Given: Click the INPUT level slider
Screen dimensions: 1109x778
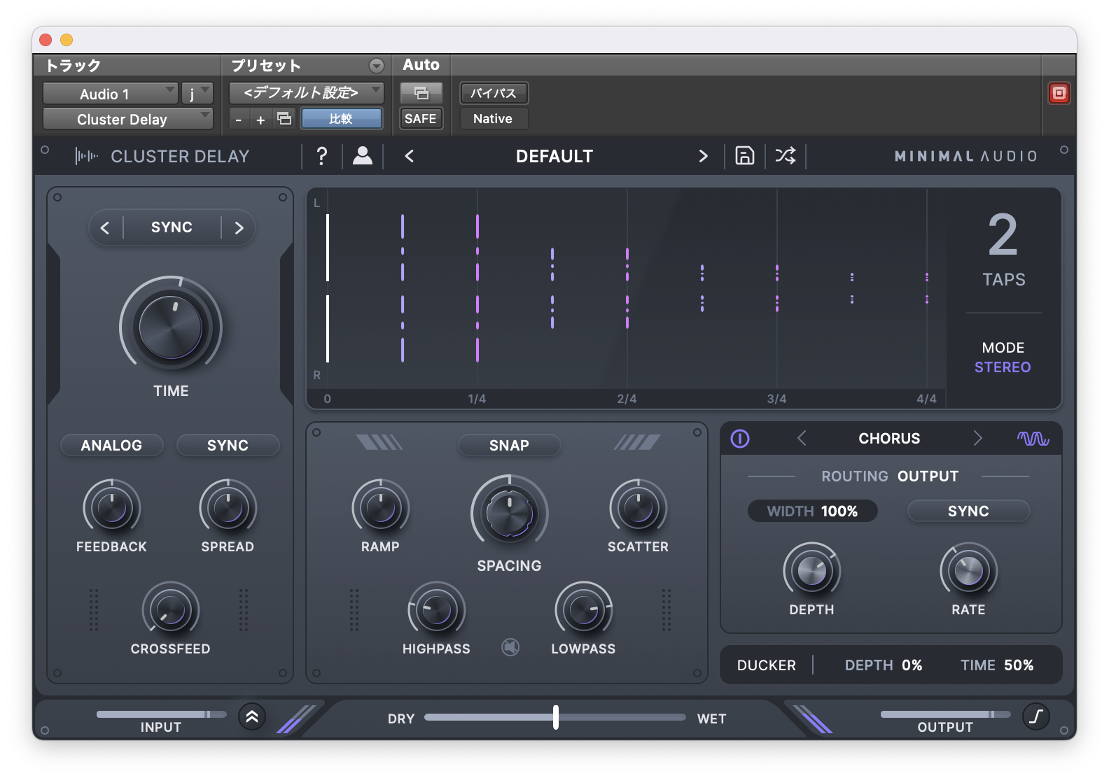Looking at the screenshot, I should point(162,714).
